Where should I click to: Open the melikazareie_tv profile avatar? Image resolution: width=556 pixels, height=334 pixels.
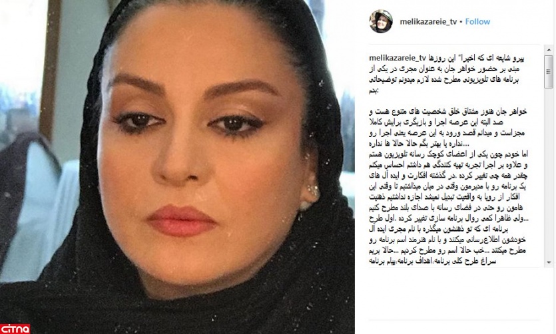point(381,21)
